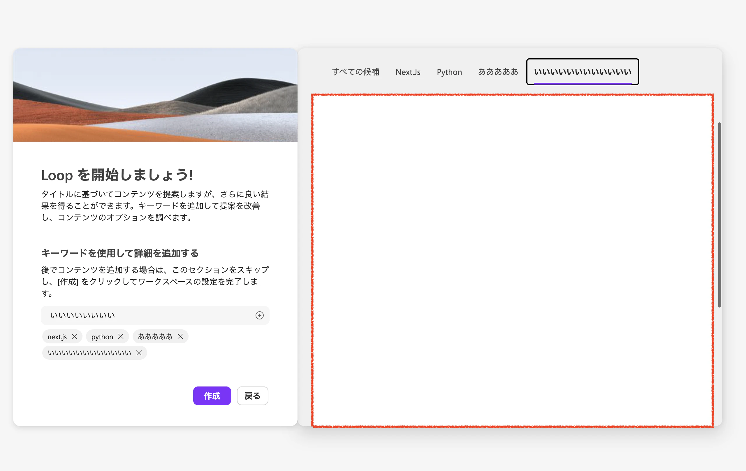
Task: Click the 作成 create button
Action: (212, 396)
